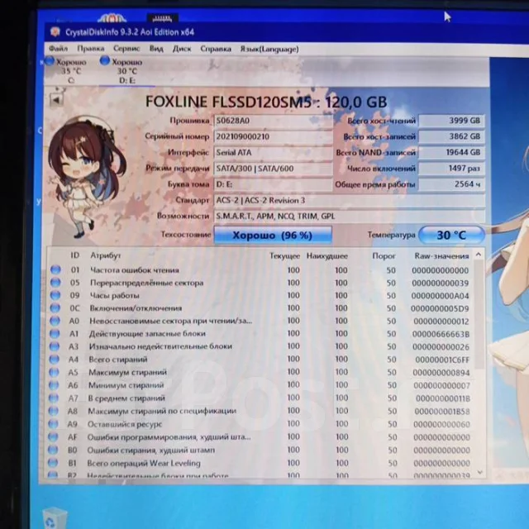This screenshot has width=529, height=529.
Task: Click the Буква тома field D: E:
Action: [x=273, y=184]
